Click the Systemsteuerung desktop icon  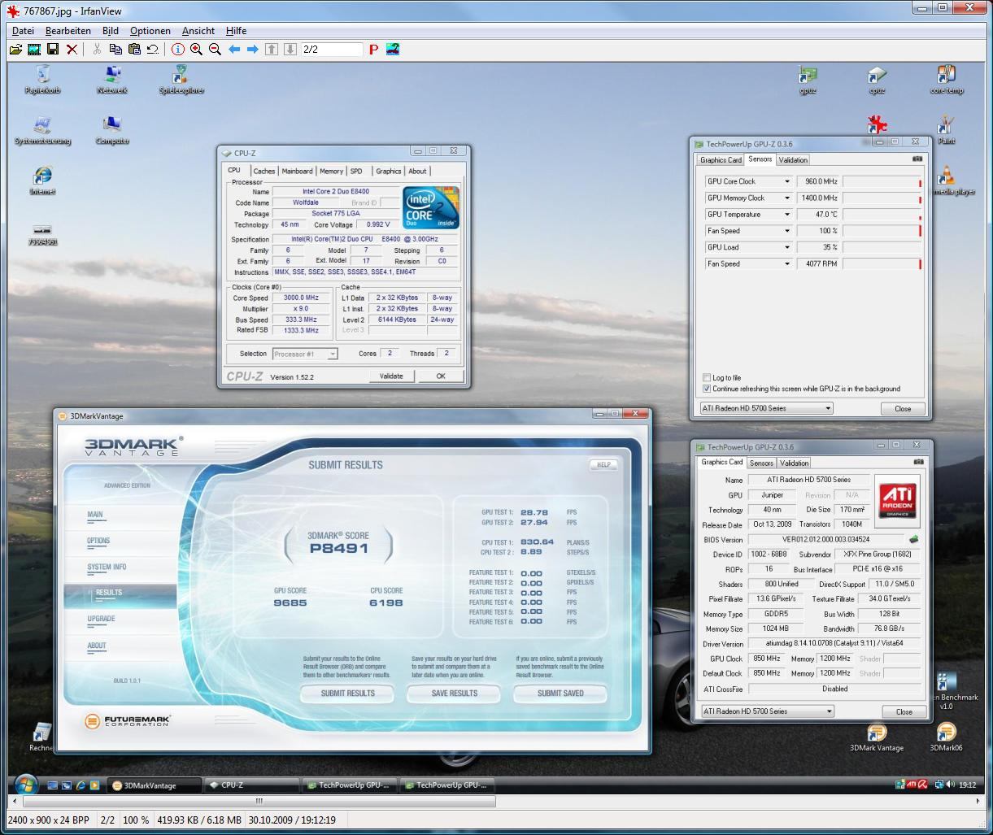coord(42,130)
